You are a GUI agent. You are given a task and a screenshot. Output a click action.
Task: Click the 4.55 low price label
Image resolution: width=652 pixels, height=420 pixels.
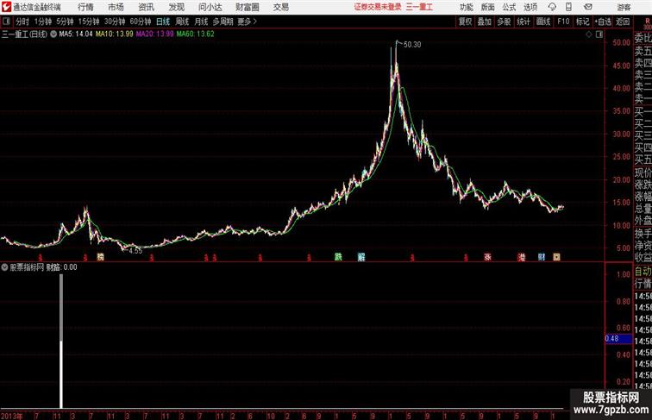pyautogui.click(x=135, y=251)
